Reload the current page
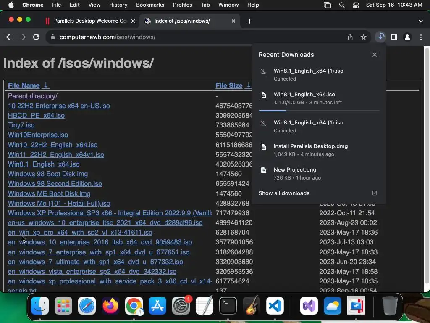The height and width of the screenshot is (323, 430). coord(36,37)
